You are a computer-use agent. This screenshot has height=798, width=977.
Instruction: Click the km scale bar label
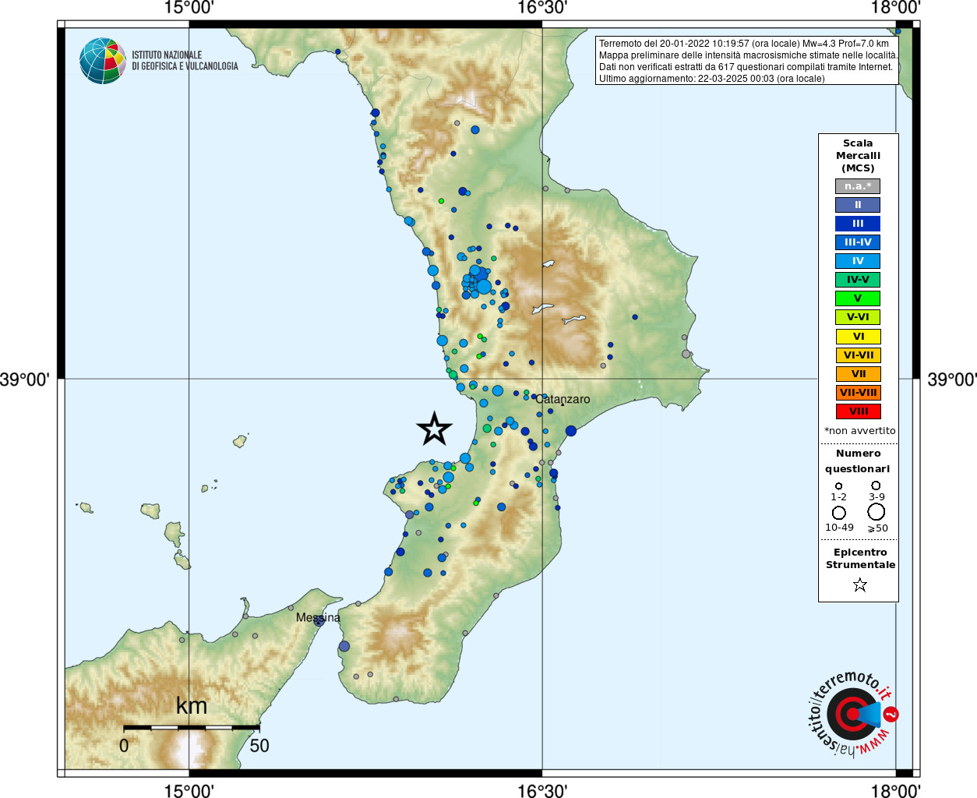pos(192,705)
